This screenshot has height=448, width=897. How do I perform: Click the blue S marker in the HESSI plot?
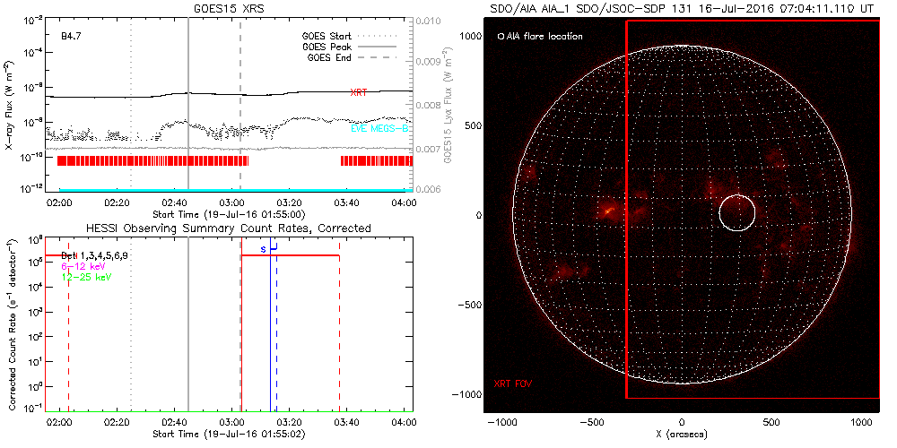pos(263,248)
